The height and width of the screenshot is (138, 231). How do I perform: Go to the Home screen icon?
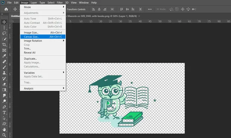(x=6, y=9)
